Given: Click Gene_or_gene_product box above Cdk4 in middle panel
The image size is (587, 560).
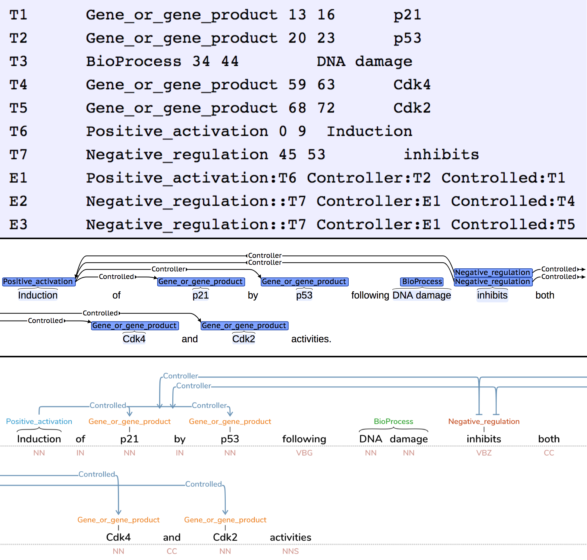Looking at the screenshot, I should click(134, 325).
